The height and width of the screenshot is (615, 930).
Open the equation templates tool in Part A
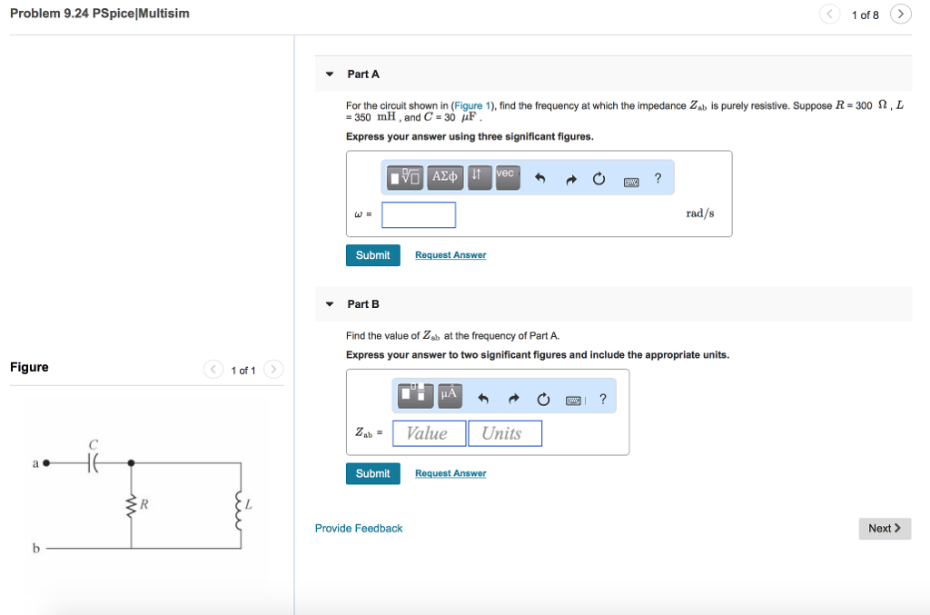pos(404,177)
